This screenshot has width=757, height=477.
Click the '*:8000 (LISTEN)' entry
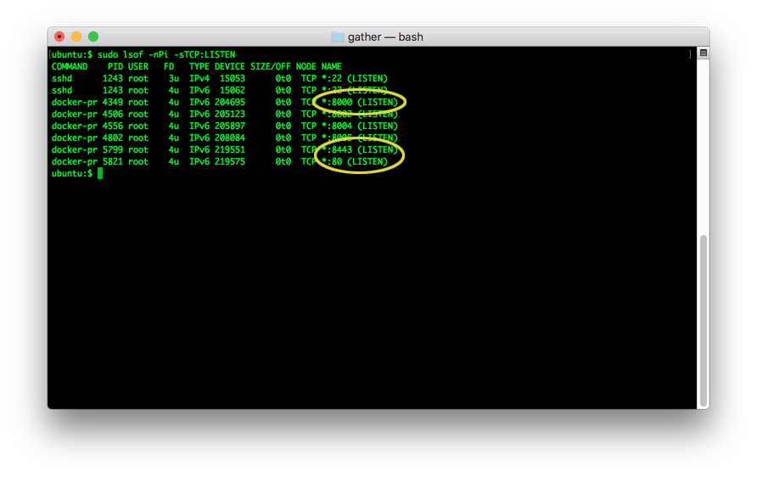[360, 103]
